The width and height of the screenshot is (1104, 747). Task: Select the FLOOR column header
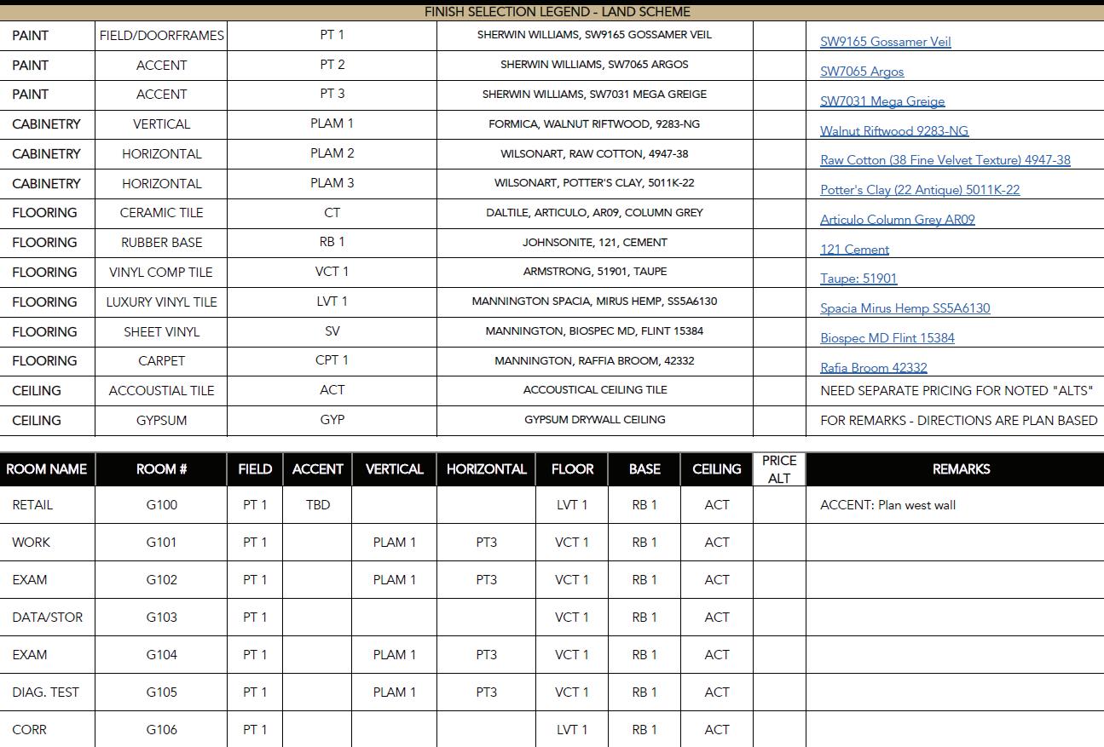pyautogui.click(x=572, y=469)
